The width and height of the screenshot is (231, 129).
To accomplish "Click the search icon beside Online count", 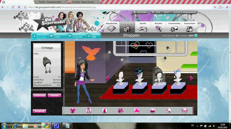I will tap(196, 35).
